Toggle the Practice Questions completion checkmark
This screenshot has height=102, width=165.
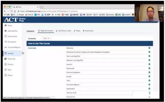tap(149, 72)
